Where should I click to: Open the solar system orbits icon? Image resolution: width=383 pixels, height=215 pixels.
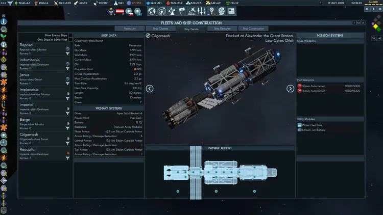(x=162, y=11)
